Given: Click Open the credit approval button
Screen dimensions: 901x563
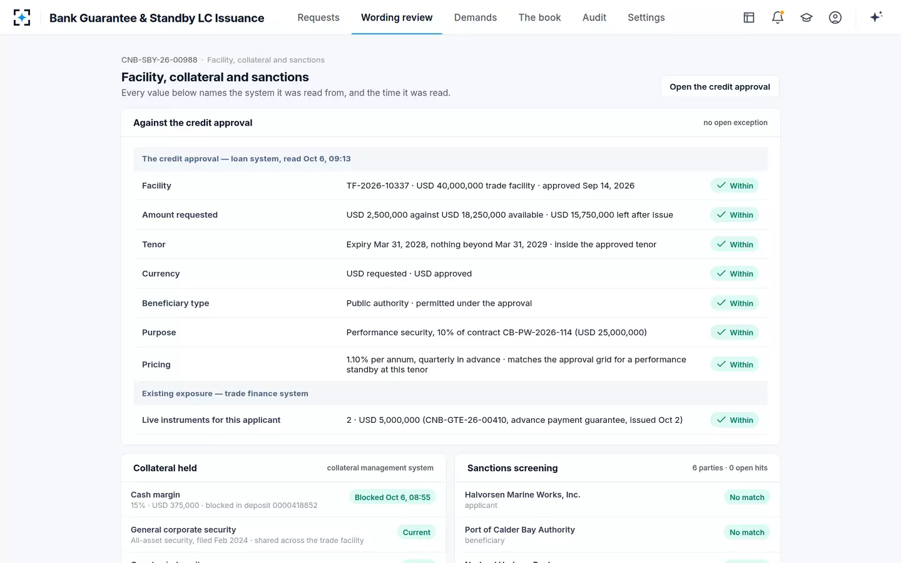Looking at the screenshot, I should pyautogui.click(x=720, y=87).
